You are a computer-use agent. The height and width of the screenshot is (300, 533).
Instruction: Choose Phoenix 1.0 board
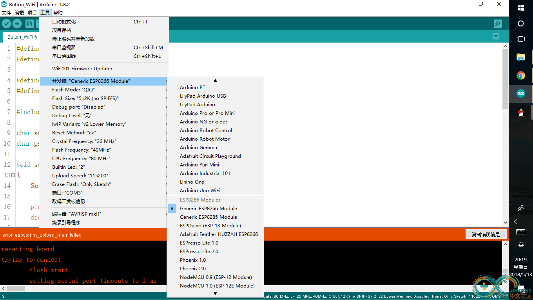[x=215, y=260]
